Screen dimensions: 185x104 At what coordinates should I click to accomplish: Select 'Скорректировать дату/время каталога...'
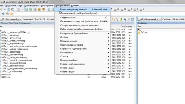[83, 25]
